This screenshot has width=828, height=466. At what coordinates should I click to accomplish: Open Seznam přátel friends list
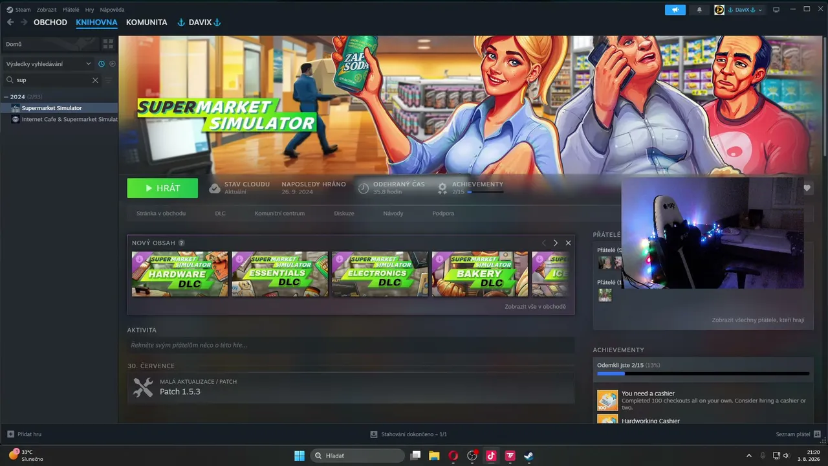pyautogui.click(x=798, y=434)
